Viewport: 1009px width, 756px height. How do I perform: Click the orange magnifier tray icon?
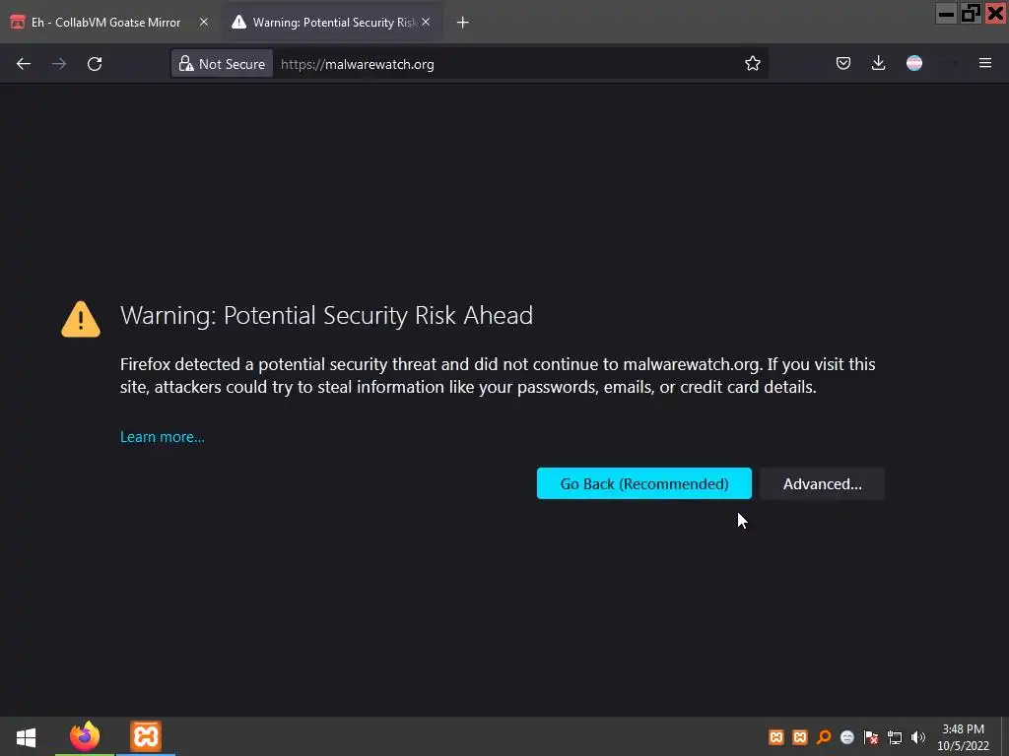pos(824,737)
